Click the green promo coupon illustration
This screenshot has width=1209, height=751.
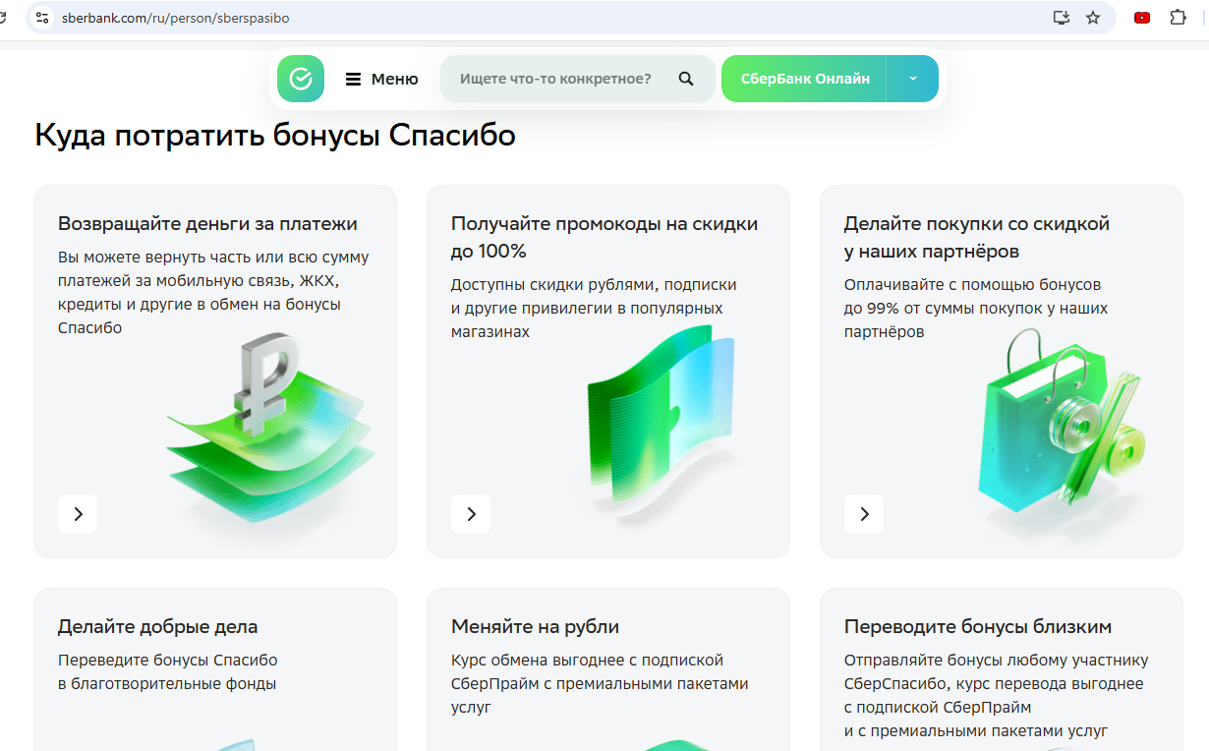coord(659,423)
